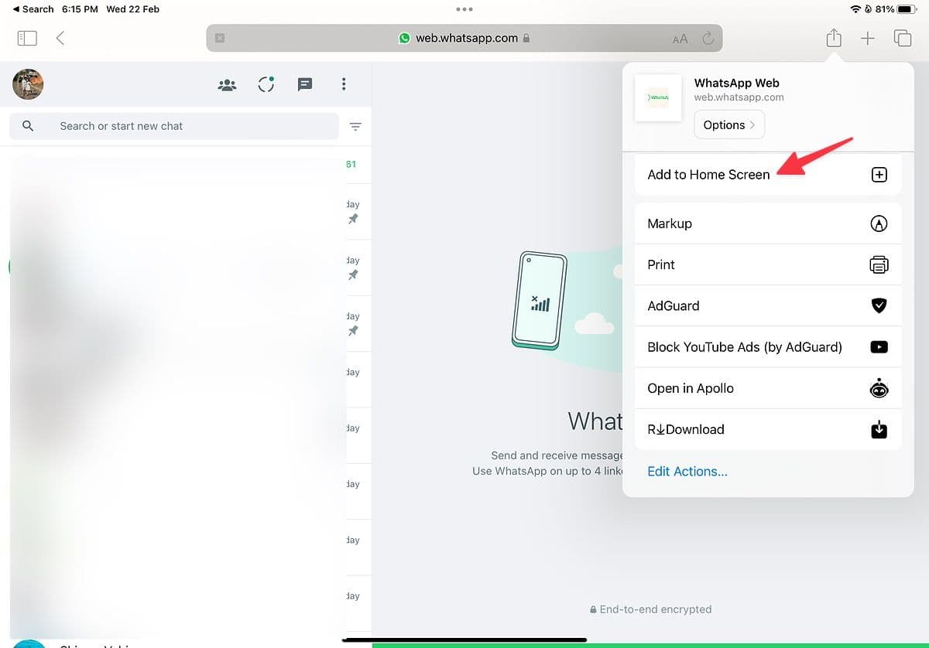929x648 pixels.
Task: Click the chat list filter icon
Action: click(355, 126)
